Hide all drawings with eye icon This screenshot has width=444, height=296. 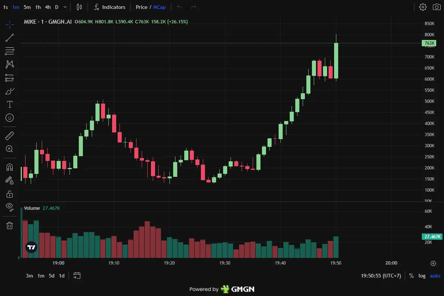(10, 207)
